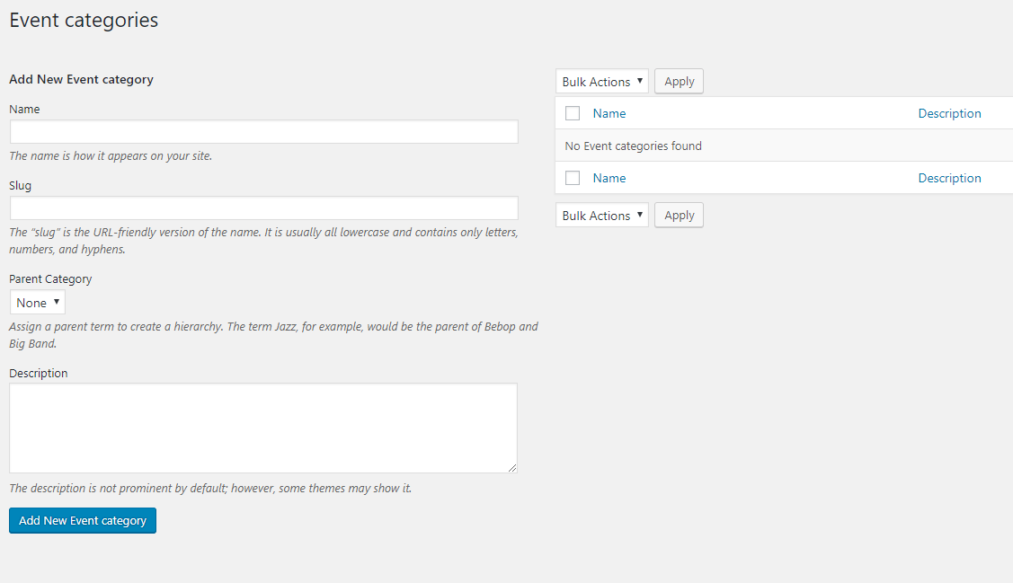This screenshot has width=1013, height=583.
Task: Tick the select-all checkbox in table header
Action: pyautogui.click(x=573, y=113)
